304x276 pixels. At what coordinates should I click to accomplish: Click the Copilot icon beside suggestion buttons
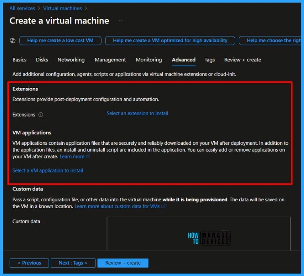click(x=12, y=41)
